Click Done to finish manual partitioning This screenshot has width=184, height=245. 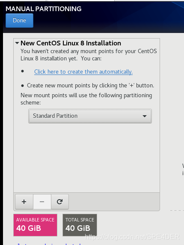20,21
